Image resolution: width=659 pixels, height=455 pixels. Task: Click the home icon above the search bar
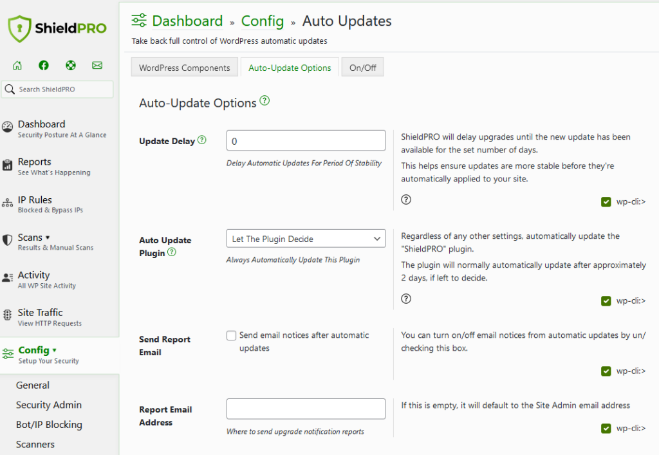tap(17, 65)
